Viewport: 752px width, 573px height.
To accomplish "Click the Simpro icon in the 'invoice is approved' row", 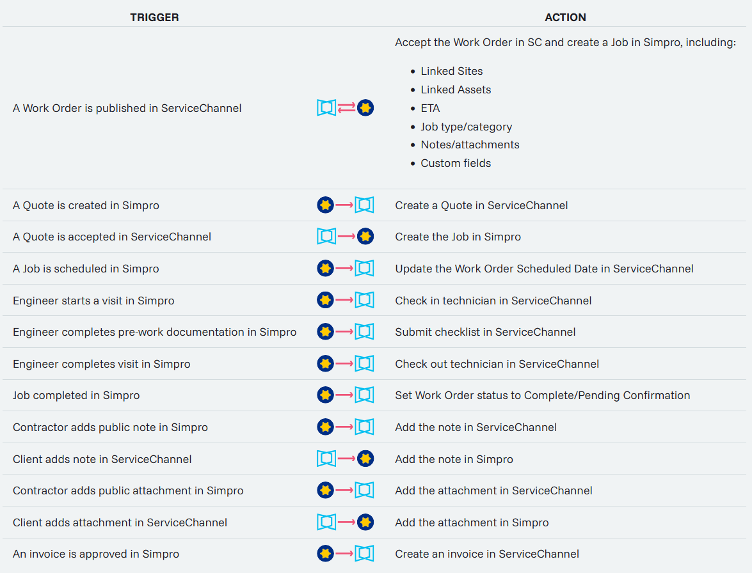I will pyautogui.click(x=326, y=554).
